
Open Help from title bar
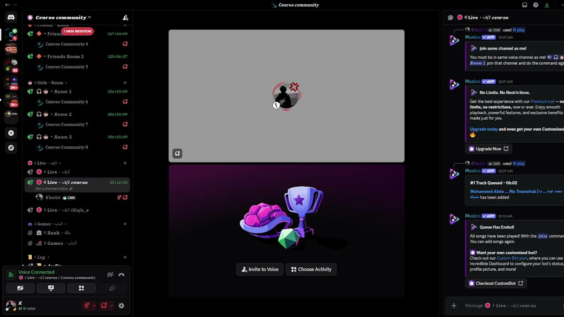[536, 5]
